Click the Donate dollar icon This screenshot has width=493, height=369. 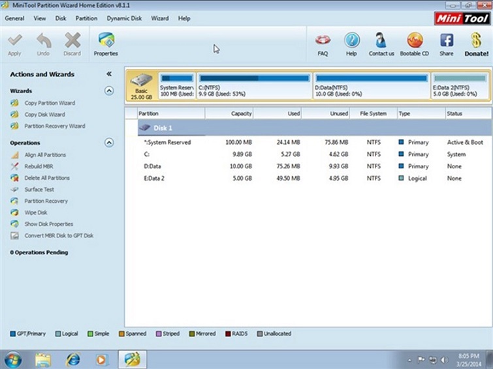476,42
